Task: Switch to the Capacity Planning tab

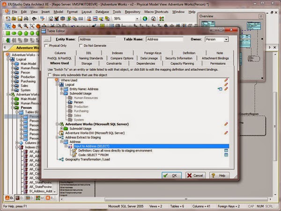Action: coord(182,63)
